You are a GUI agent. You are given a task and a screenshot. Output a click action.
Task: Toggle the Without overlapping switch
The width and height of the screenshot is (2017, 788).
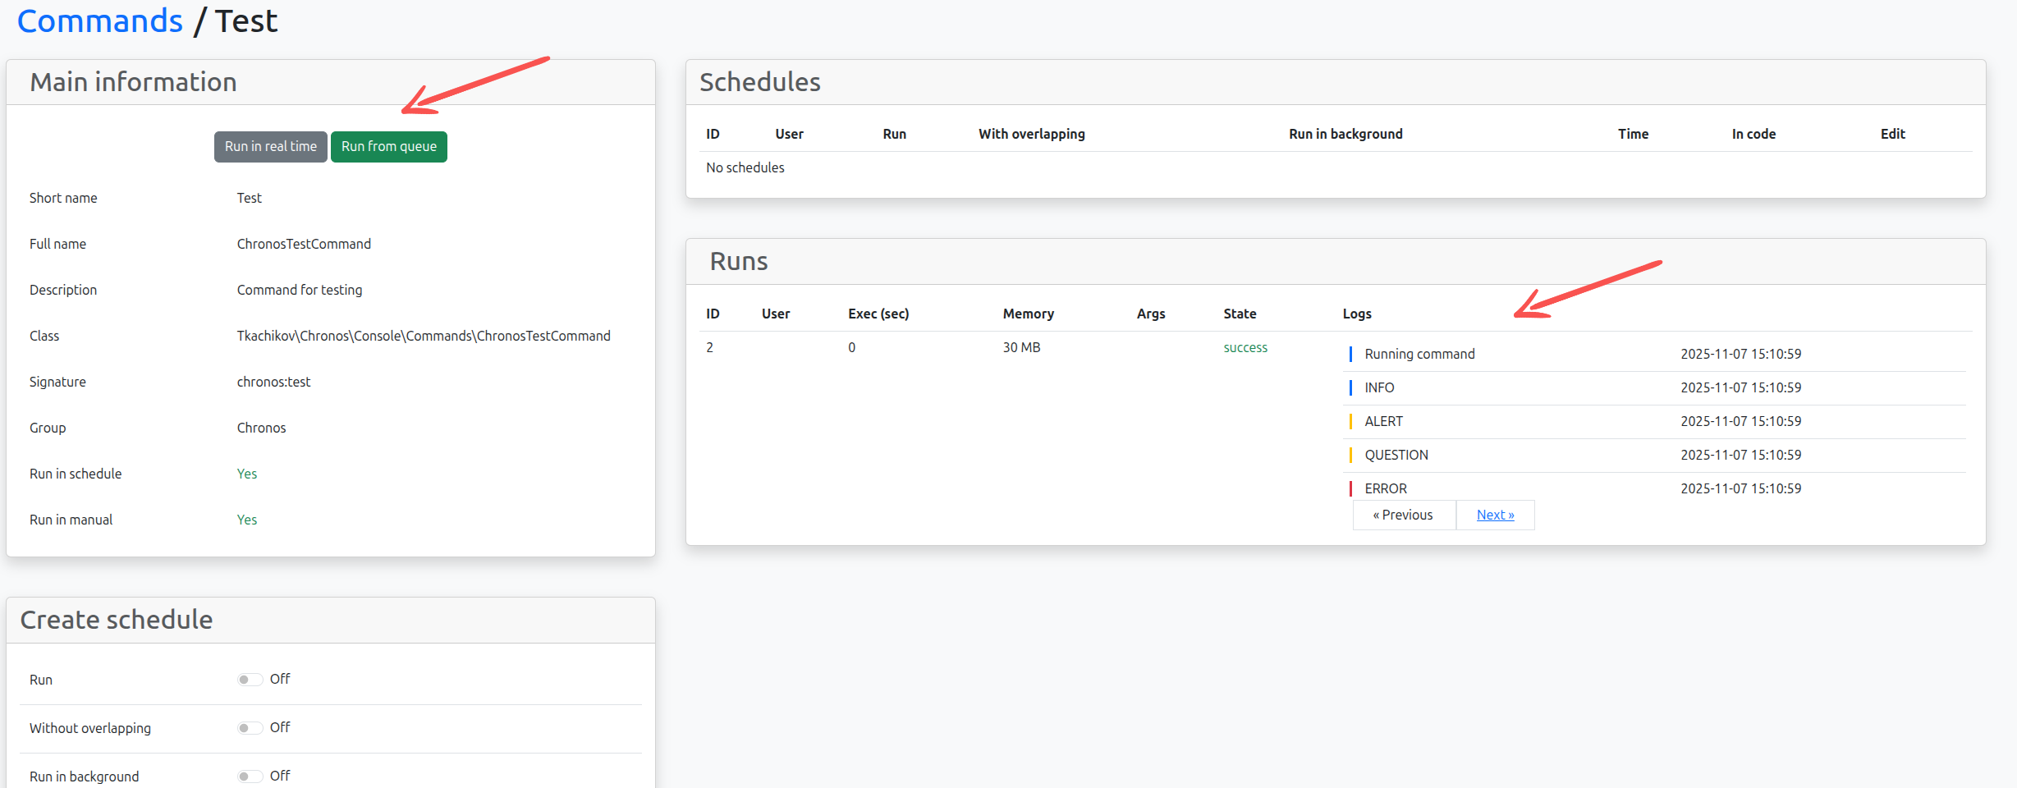(x=250, y=728)
